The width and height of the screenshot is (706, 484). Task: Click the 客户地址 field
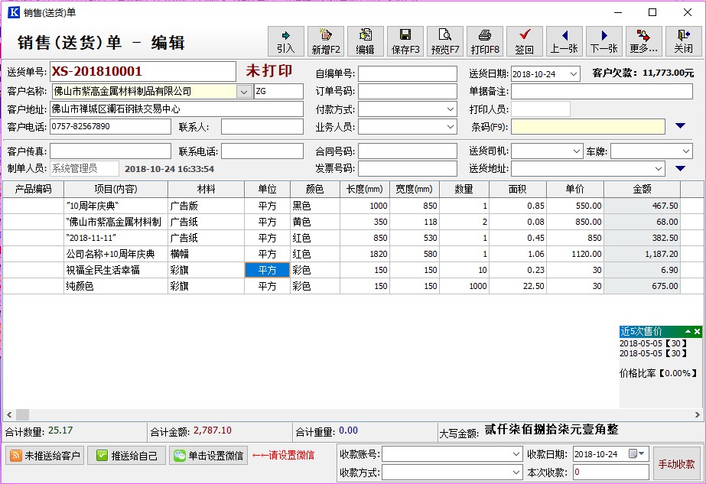point(177,109)
